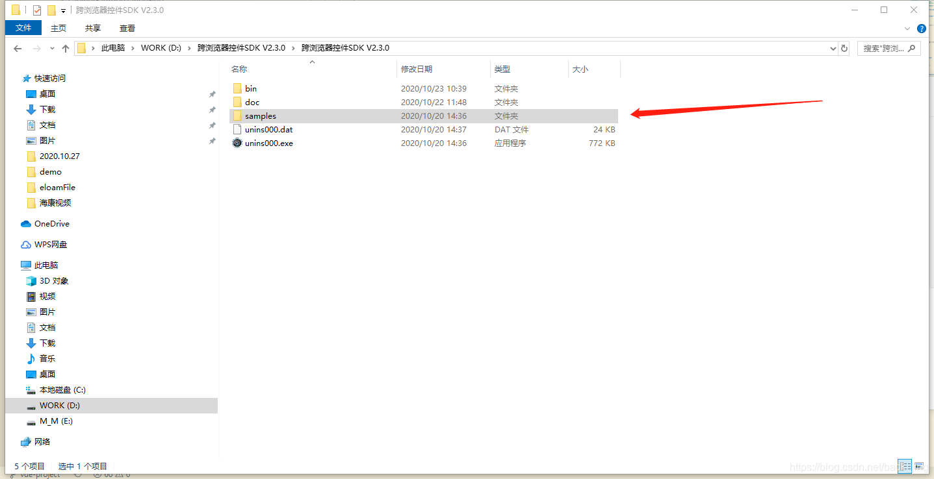Image resolution: width=934 pixels, height=479 pixels.
Task: Switch to details view layout button
Action: [x=905, y=465]
